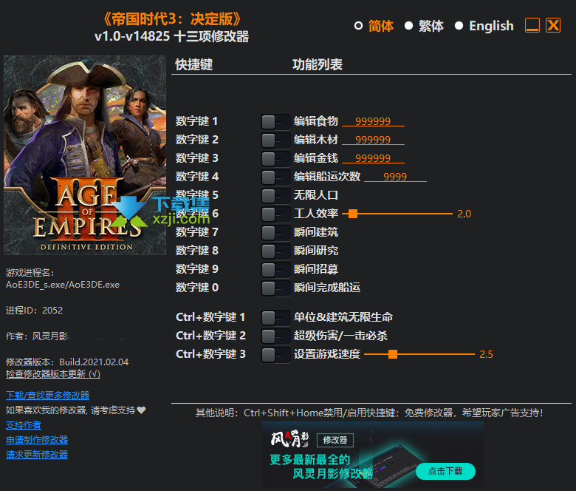Screen dimensions: 576x491
Task: Click the 数字键 9 hotkey label
Action: 197,269
